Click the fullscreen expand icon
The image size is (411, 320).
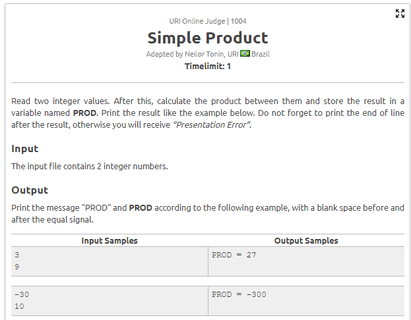tap(400, 14)
